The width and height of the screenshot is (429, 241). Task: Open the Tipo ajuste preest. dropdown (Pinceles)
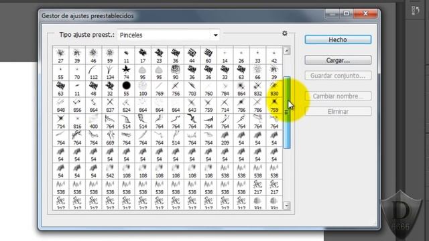click(x=168, y=35)
